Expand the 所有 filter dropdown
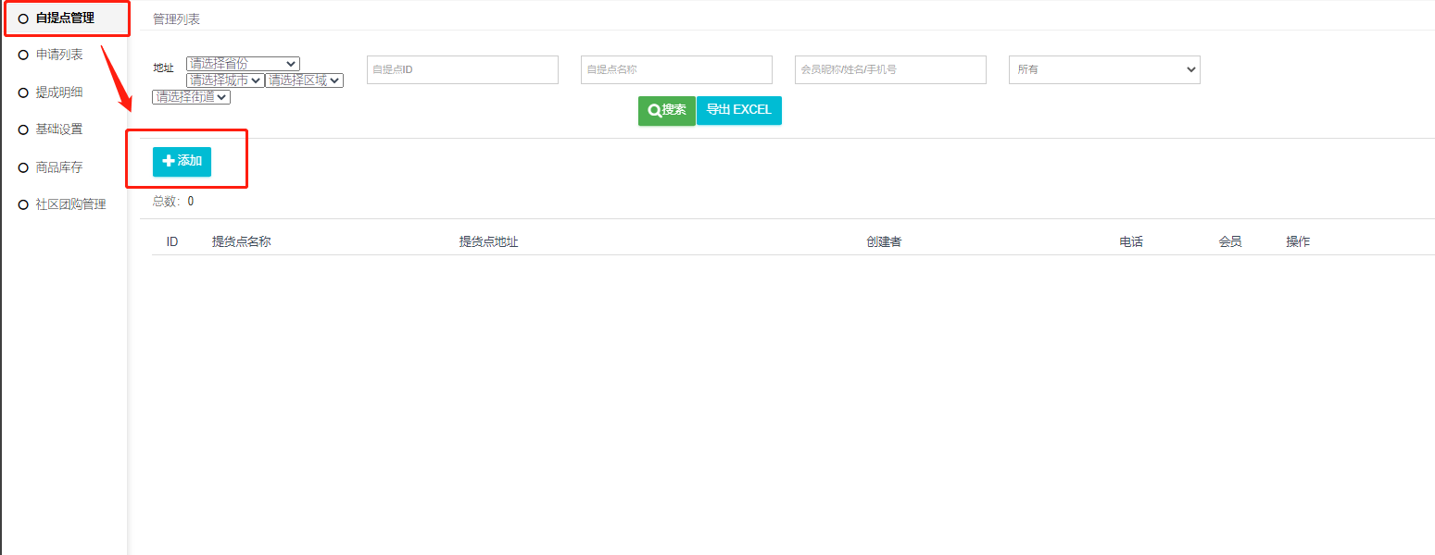This screenshot has width=1435, height=555. tap(1104, 69)
